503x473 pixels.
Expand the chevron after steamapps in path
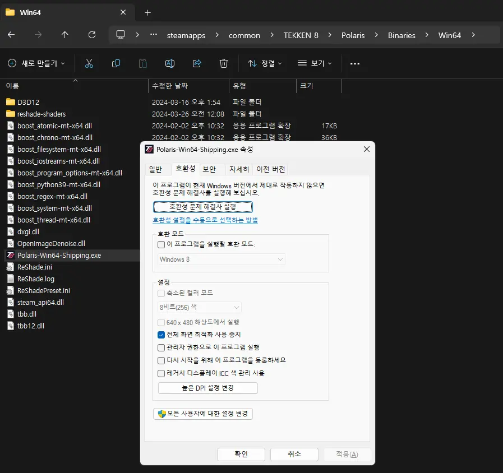point(217,35)
